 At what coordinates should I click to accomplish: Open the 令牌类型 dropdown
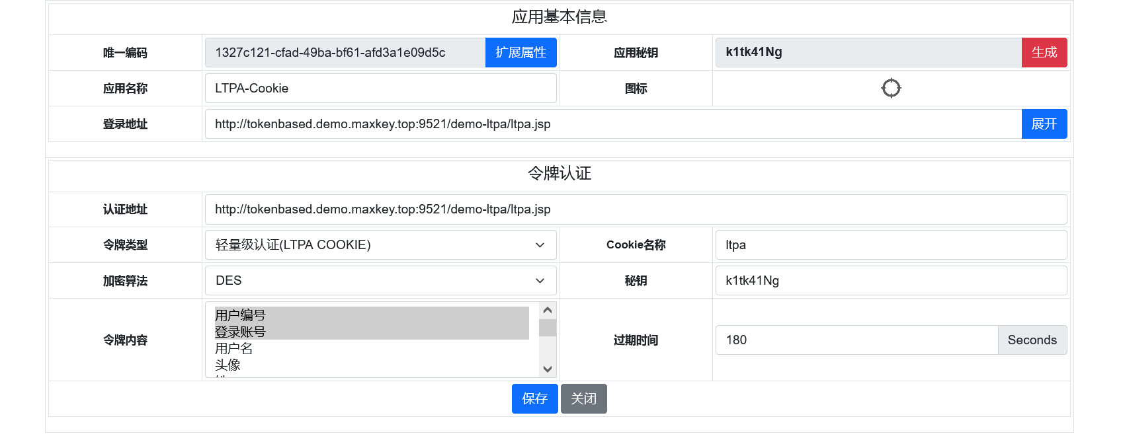point(380,245)
